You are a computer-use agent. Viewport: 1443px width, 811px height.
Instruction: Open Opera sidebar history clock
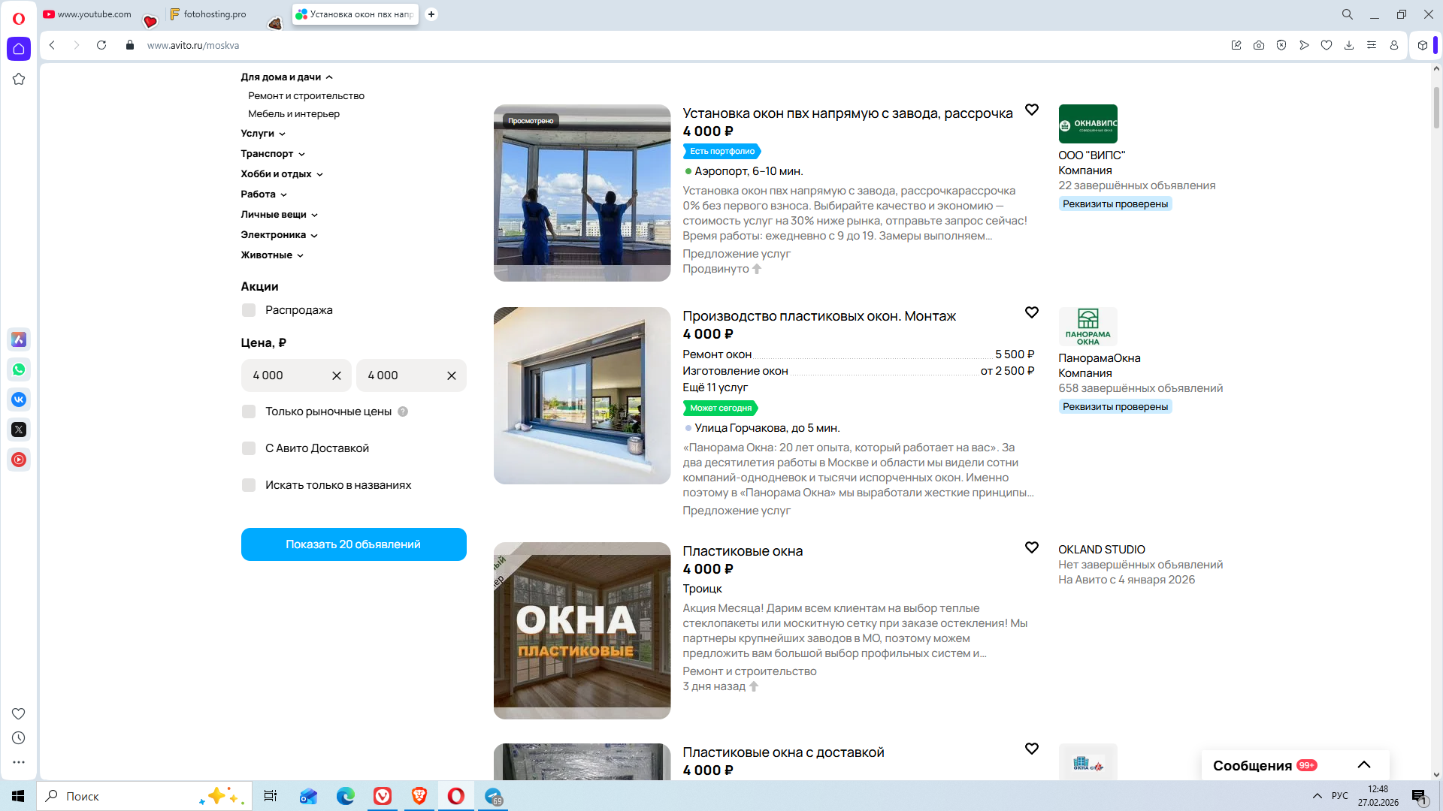19,738
